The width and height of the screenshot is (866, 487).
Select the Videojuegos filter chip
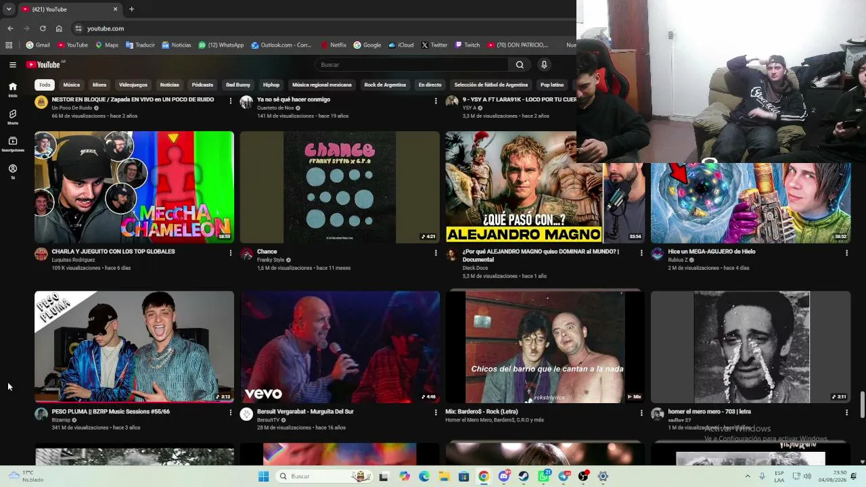tap(133, 85)
